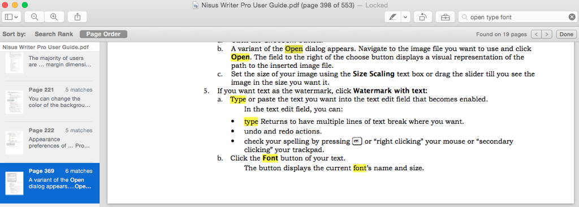Screen dimensions: 579x207
Task: Click highlighted word 'Font' in document
Action: [270, 158]
